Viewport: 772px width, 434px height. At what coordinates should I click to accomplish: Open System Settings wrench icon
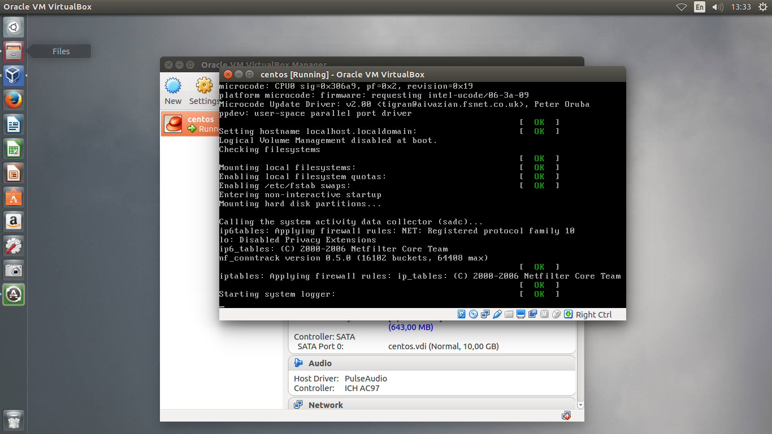14,246
